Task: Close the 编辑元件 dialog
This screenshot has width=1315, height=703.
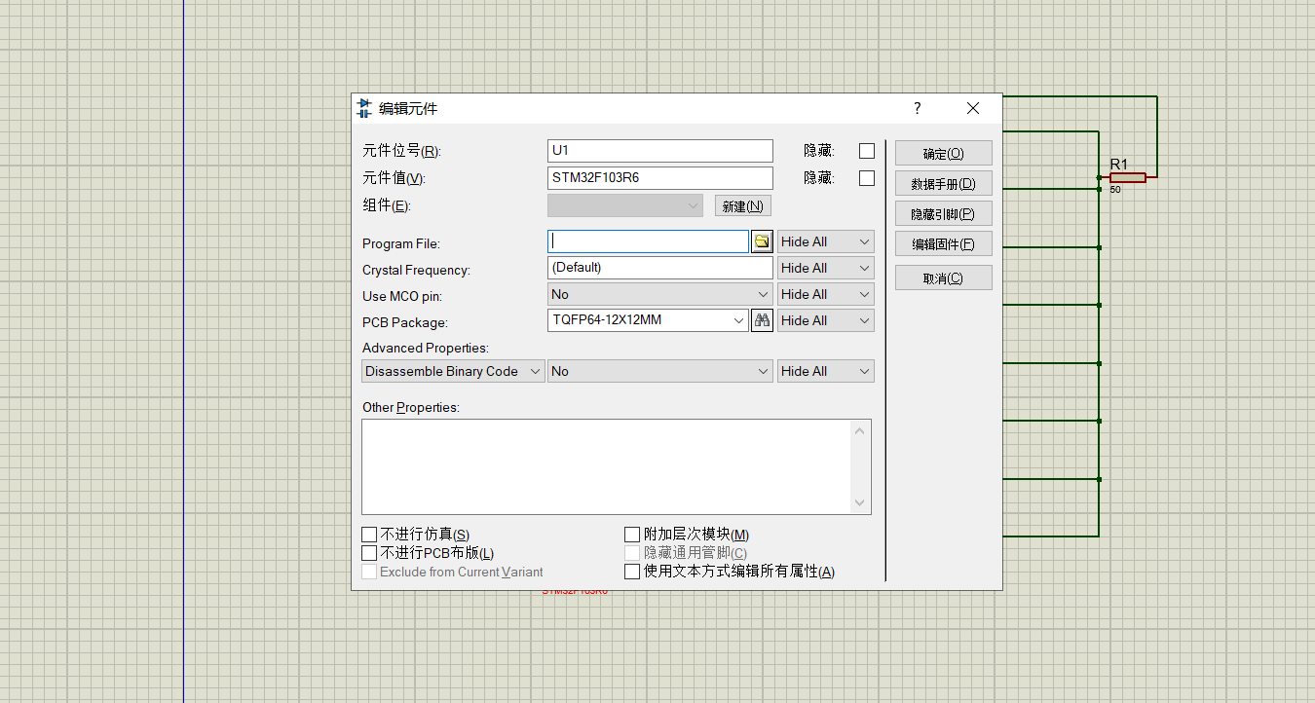Action: coord(973,108)
